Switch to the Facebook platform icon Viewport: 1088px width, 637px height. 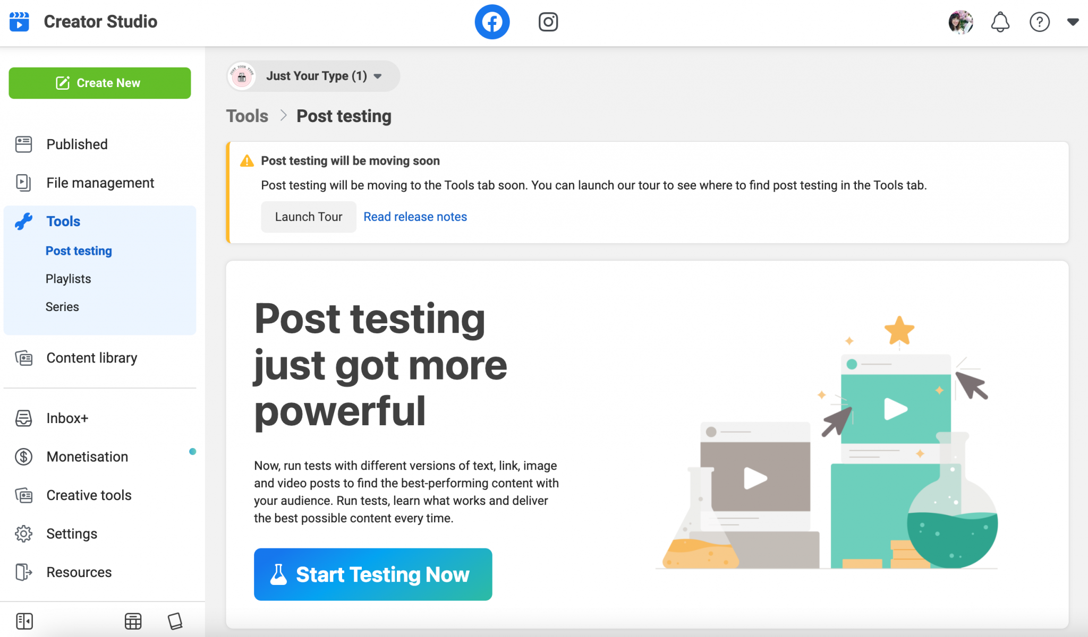[492, 22]
